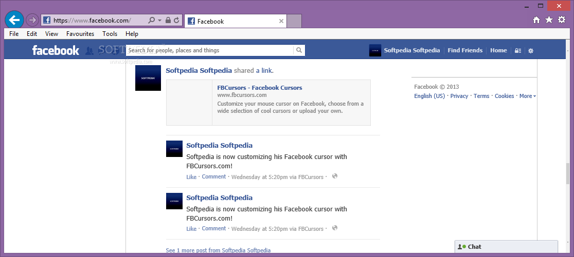Open the File menu

14,33
